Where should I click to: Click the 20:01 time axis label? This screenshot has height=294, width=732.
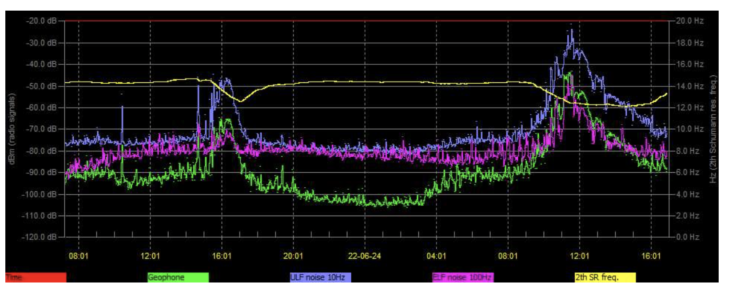coord(293,256)
